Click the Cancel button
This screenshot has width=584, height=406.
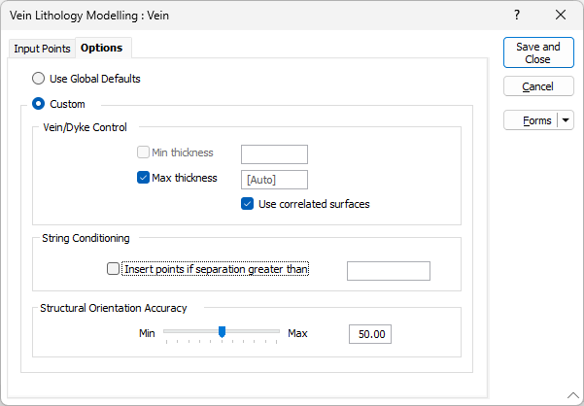537,86
